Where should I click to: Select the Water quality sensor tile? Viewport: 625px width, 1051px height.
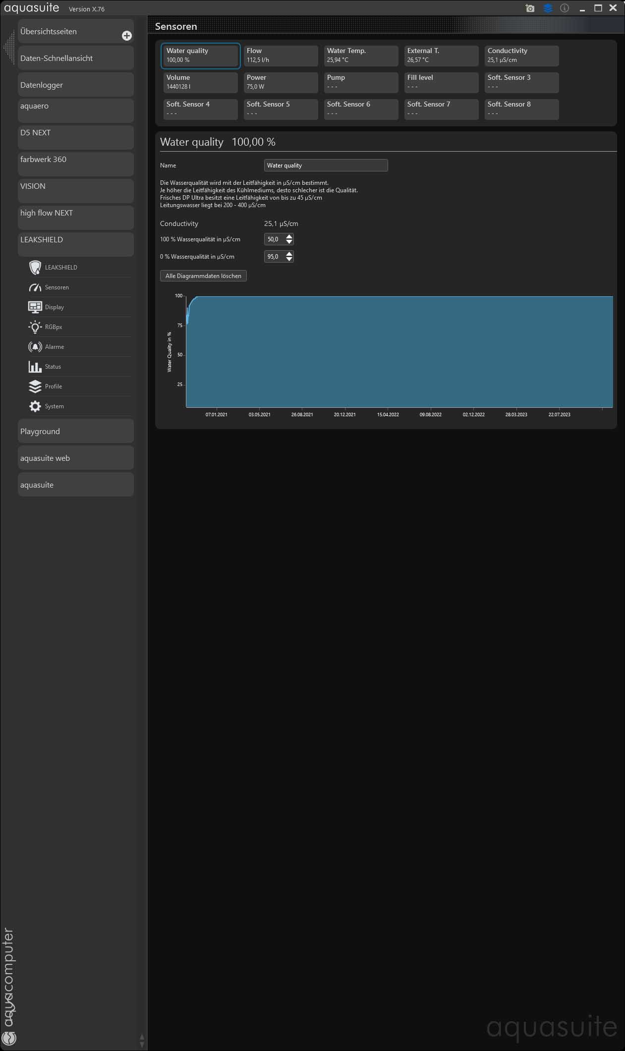point(201,55)
